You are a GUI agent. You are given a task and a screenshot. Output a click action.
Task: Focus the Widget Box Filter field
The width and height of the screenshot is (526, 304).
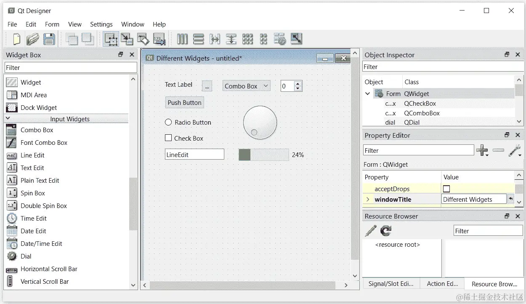[71, 67]
